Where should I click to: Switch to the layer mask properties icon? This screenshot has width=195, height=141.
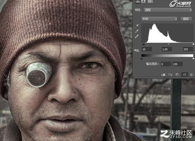(143, 1)
